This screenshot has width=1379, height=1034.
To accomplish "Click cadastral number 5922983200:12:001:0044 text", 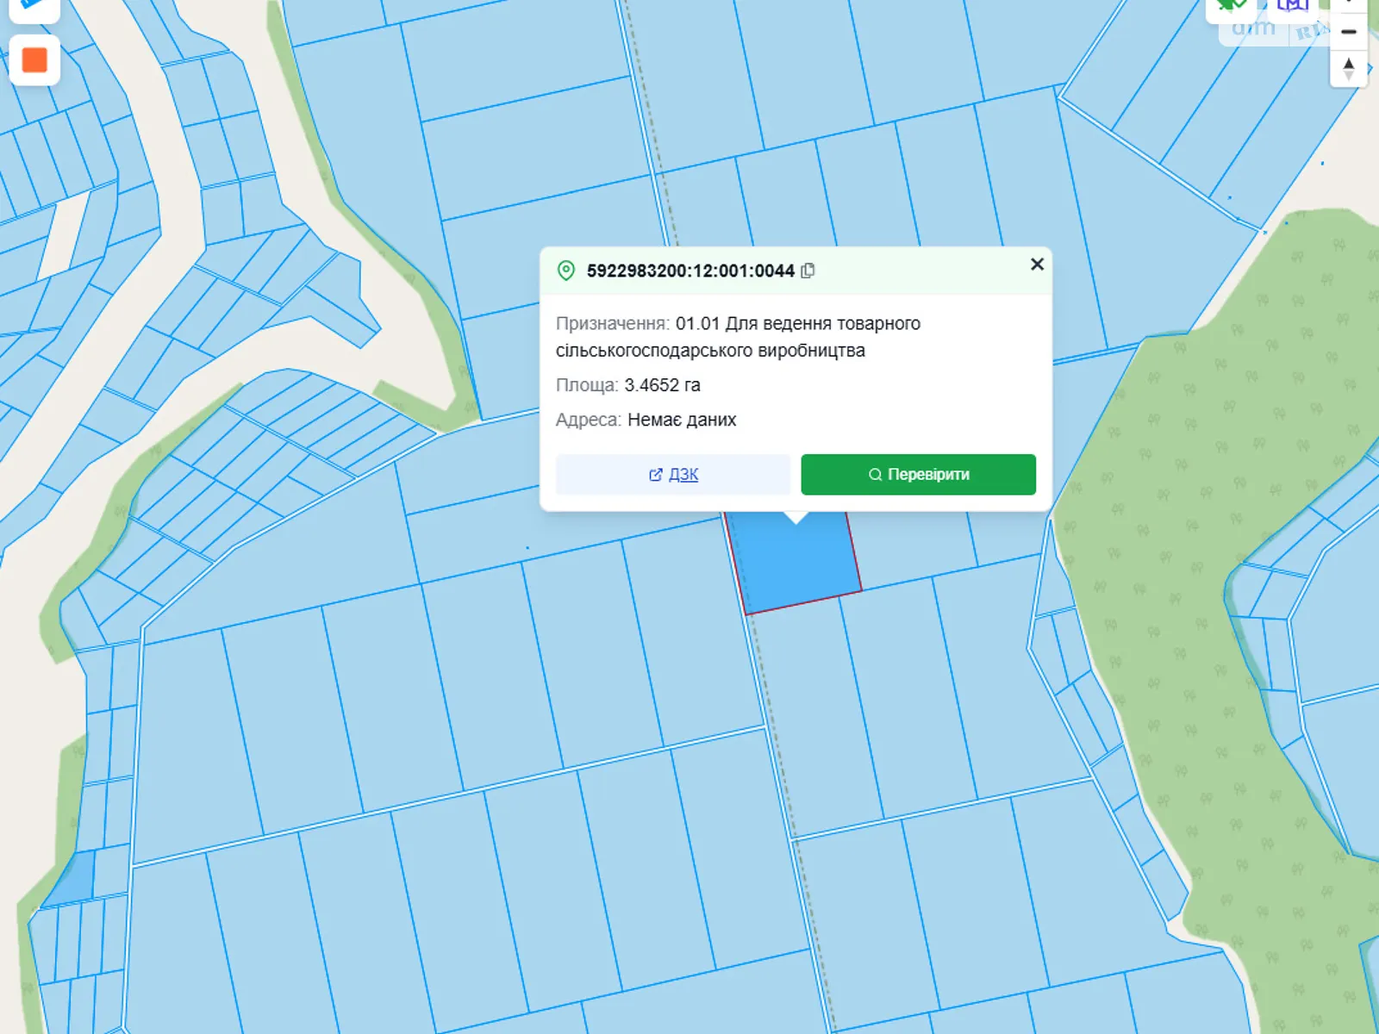I will (x=690, y=271).
